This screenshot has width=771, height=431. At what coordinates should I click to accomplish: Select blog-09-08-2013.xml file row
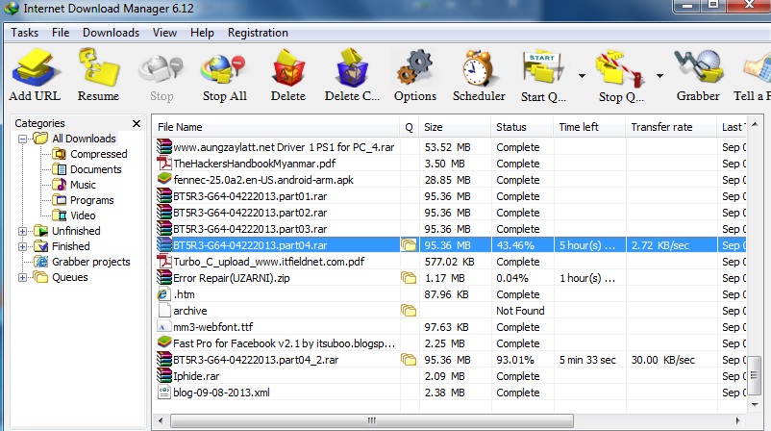[450, 393]
